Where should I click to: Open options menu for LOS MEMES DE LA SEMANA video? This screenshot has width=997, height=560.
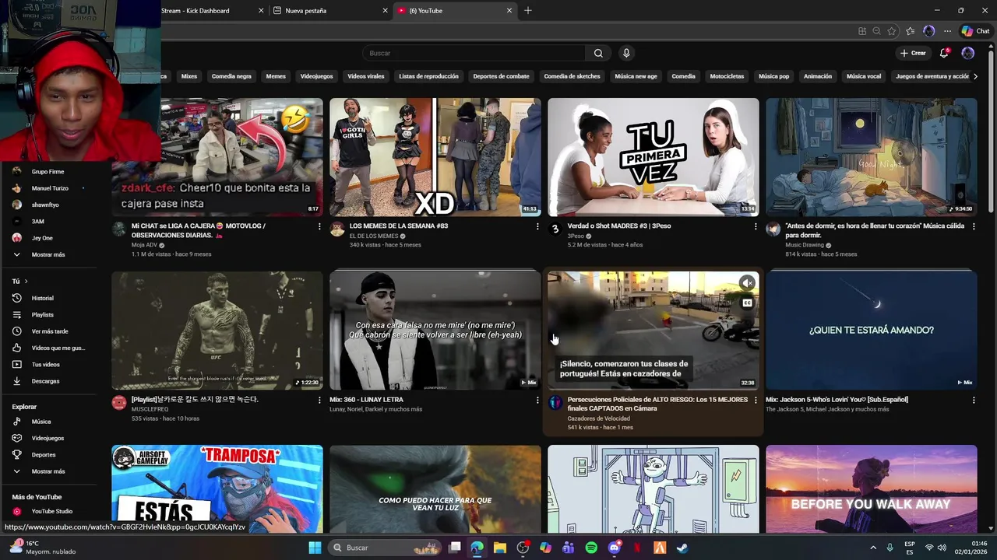point(537,226)
